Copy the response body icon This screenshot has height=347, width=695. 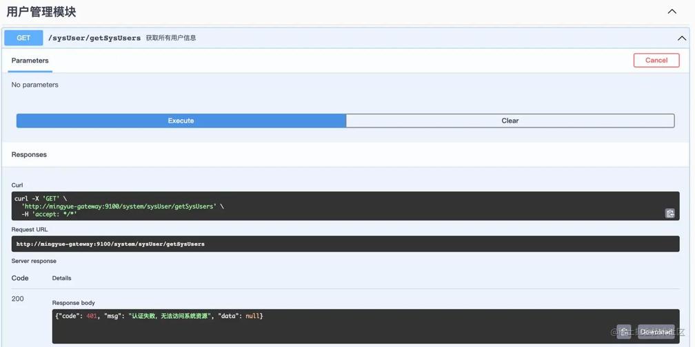[624, 332]
